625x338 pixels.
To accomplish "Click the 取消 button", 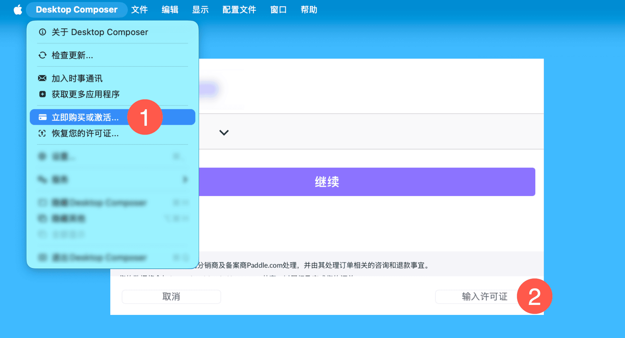I will (x=171, y=296).
